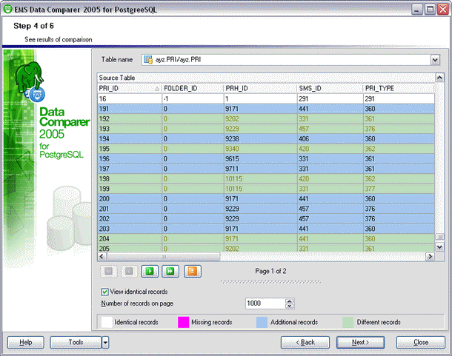Click the Missing records magenta swatch

coord(183,322)
